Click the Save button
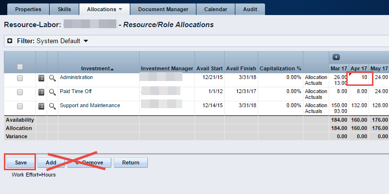The height and width of the screenshot is (194, 389). pyautogui.click(x=20, y=162)
